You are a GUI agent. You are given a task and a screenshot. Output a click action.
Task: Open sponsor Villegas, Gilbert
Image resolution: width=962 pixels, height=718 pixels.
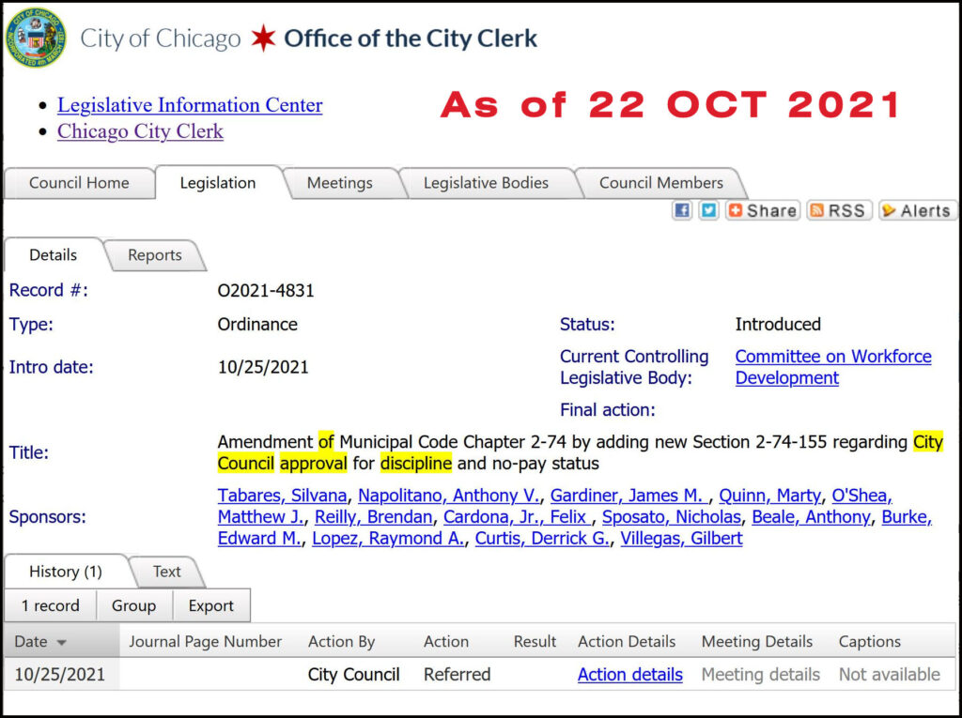click(x=682, y=539)
